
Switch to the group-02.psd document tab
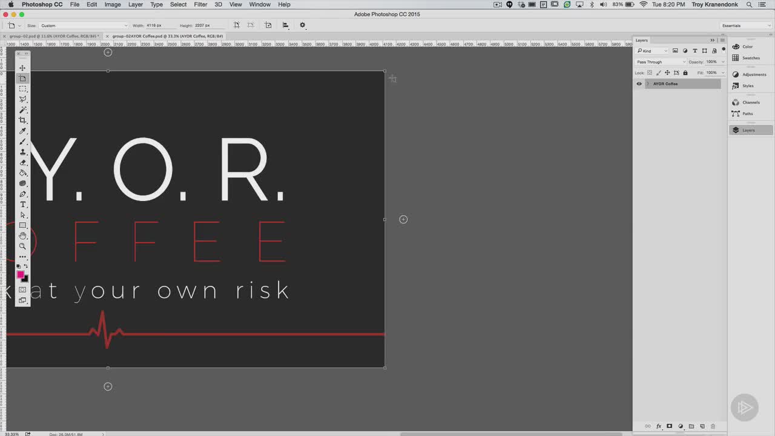54,36
